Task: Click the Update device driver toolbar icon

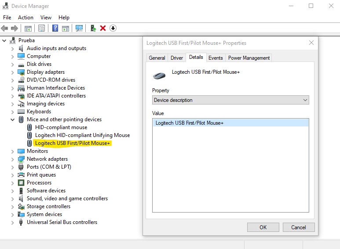Action: [x=93, y=28]
